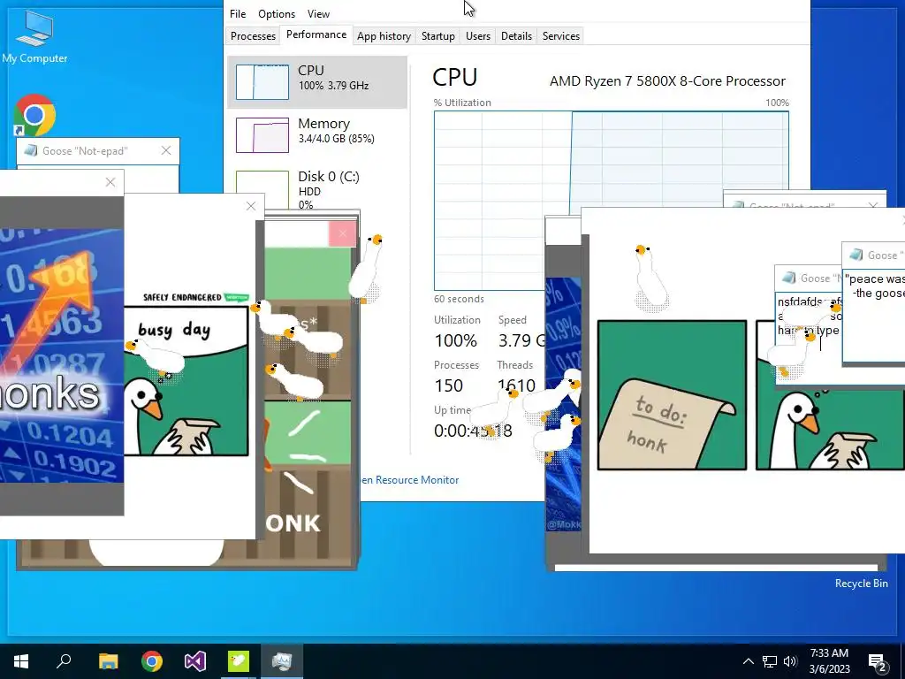The width and height of the screenshot is (905, 679).
Task: Open the network tray icon
Action: click(x=770, y=661)
